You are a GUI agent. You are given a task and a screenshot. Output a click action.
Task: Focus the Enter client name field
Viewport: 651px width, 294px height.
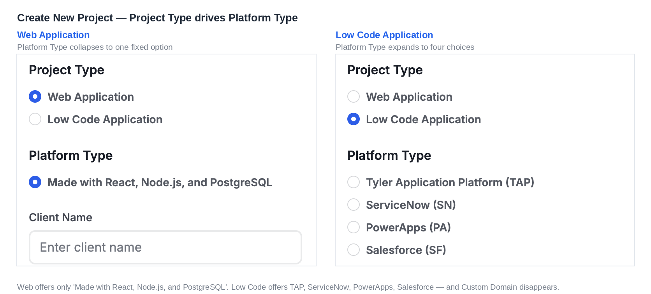click(165, 247)
